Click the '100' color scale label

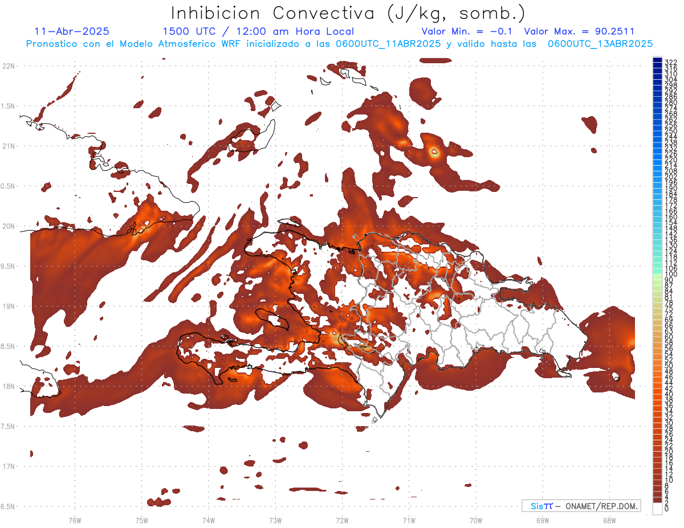click(671, 274)
